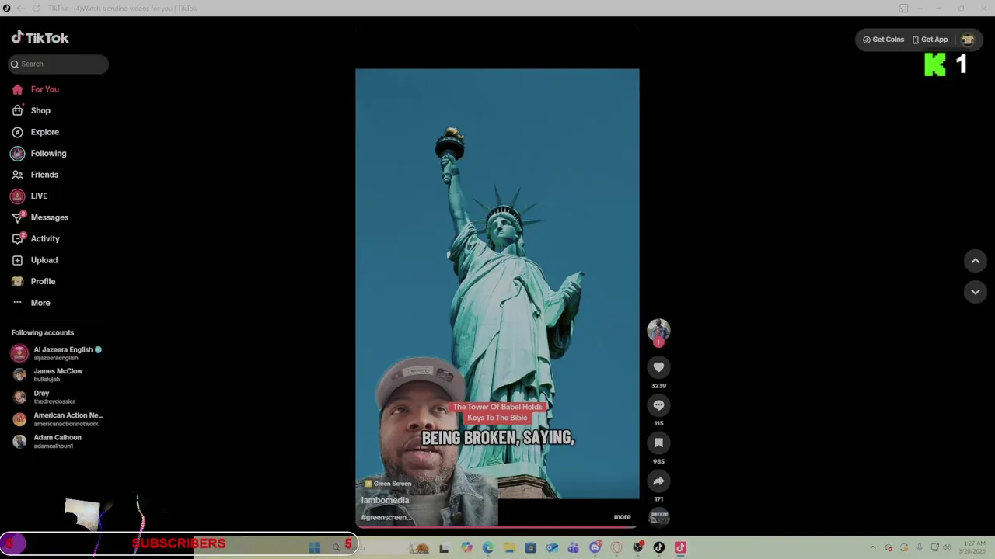Expand the More menu
This screenshot has height=559, width=995.
pyautogui.click(x=40, y=303)
